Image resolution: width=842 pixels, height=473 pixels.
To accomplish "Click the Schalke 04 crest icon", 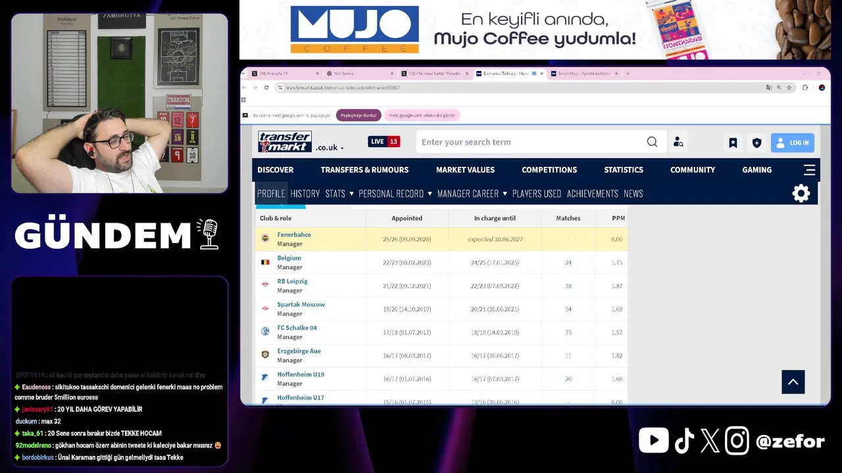I will [x=265, y=331].
